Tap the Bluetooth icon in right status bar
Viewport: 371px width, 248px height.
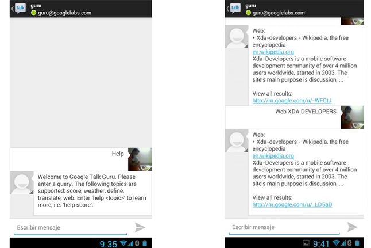(350, 243)
